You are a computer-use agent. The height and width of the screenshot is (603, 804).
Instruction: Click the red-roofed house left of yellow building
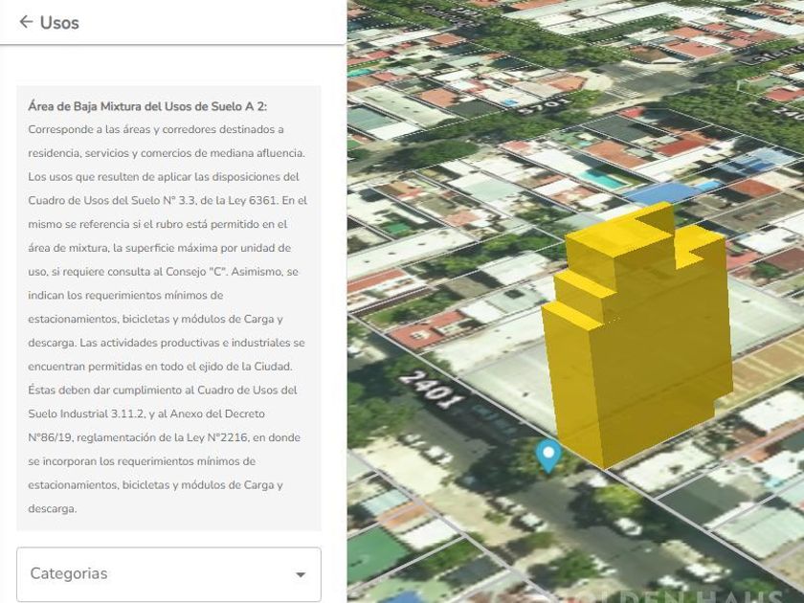tap(421, 330)
